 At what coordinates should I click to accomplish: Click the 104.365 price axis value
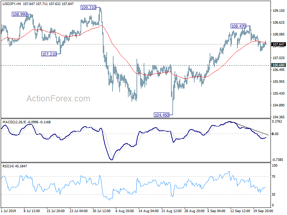[x=279, y=117]
